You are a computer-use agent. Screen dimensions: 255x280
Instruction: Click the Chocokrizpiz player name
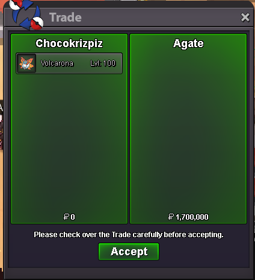tap(69, 43)
